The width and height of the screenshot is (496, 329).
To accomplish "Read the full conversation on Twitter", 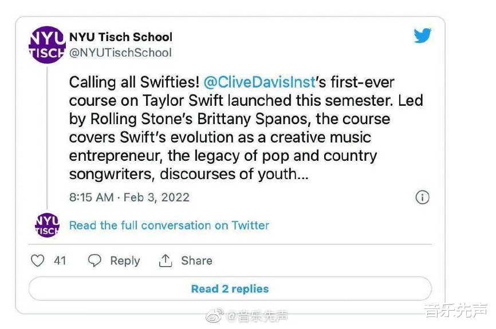I will 169,225.
